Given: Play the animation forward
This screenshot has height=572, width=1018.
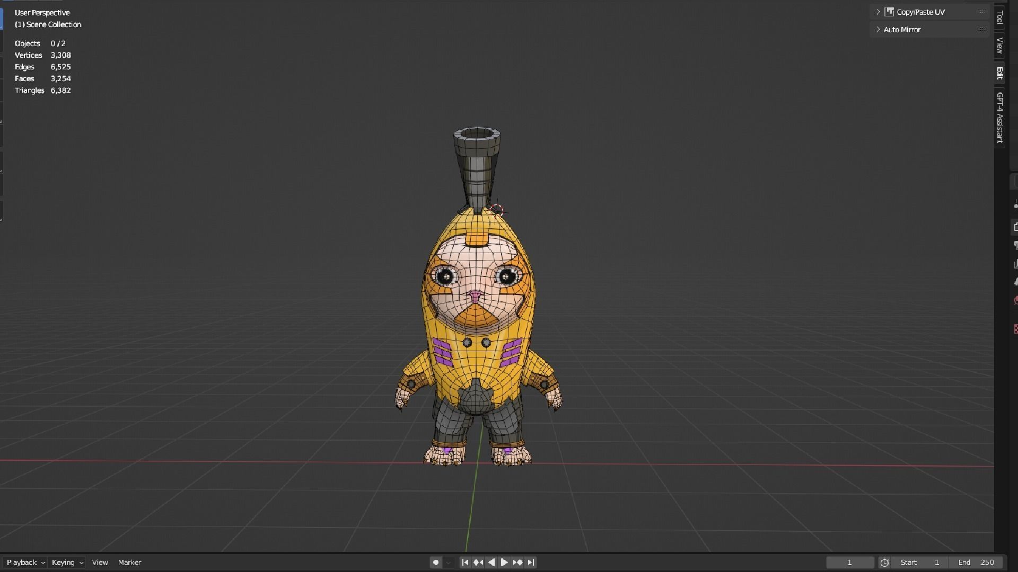Looking at the screenshot, I should (x=504, y=562).
